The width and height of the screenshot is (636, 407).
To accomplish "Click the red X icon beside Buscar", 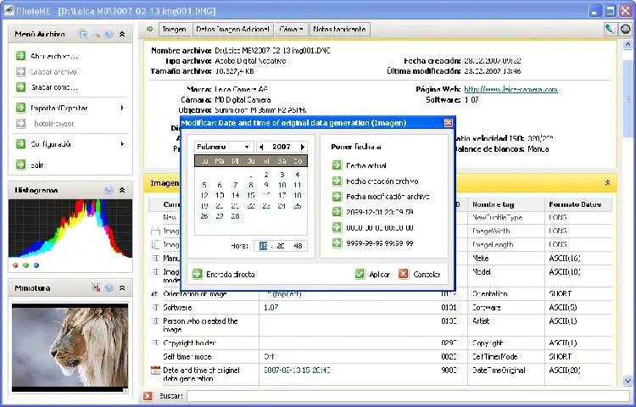I will (148, 396).
